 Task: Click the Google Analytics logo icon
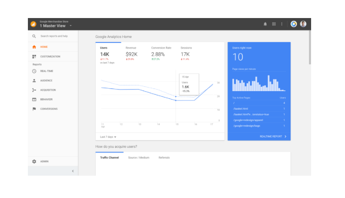coord(33,24)
